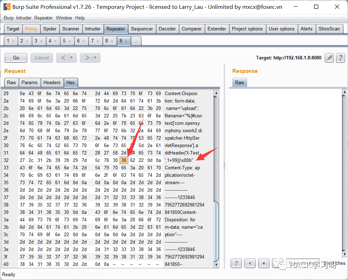This screenshot has height=280, width=348.
Task: Switch request view to Params tab
Action: pyautogui.click(x=29, y=82)
